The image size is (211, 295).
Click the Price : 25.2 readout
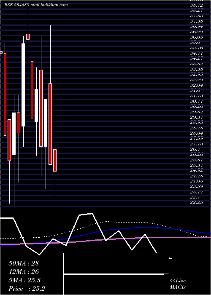pyautogui.click(x=27, y=289)
